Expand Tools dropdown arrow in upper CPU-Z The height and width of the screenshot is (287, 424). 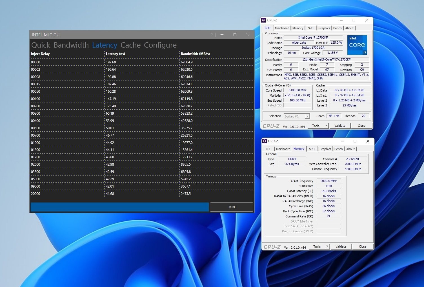click(326, 126)
